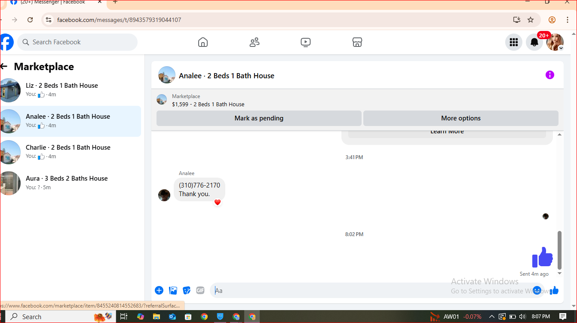This screenshot has height=323, width=577.
Task: Attach a photo with the image icon
Action: 173,290
